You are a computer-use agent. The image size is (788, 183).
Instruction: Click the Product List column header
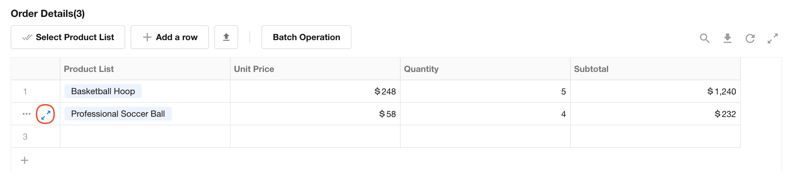point(89,69)
